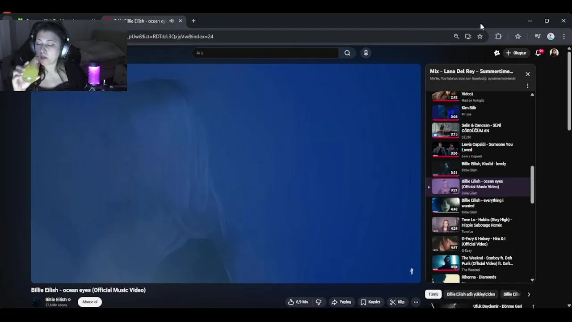Close the Billie Eilish ocean eyes tab
The height and width of the screenshot is (322, 572).
coord(181,21)
